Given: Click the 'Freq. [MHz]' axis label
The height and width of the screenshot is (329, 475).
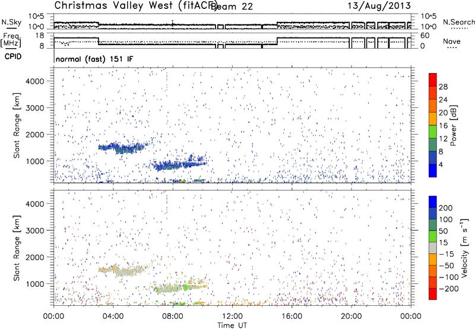Looking at the screenshot, I should pyautogui.click(x=11, y=40).
